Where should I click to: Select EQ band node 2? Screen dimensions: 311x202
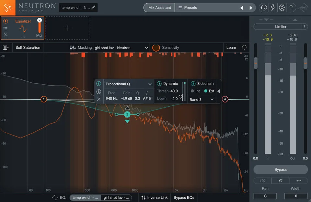click(127, 114)
